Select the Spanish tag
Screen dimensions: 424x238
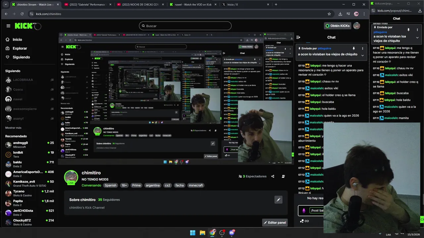click(111, 185)
